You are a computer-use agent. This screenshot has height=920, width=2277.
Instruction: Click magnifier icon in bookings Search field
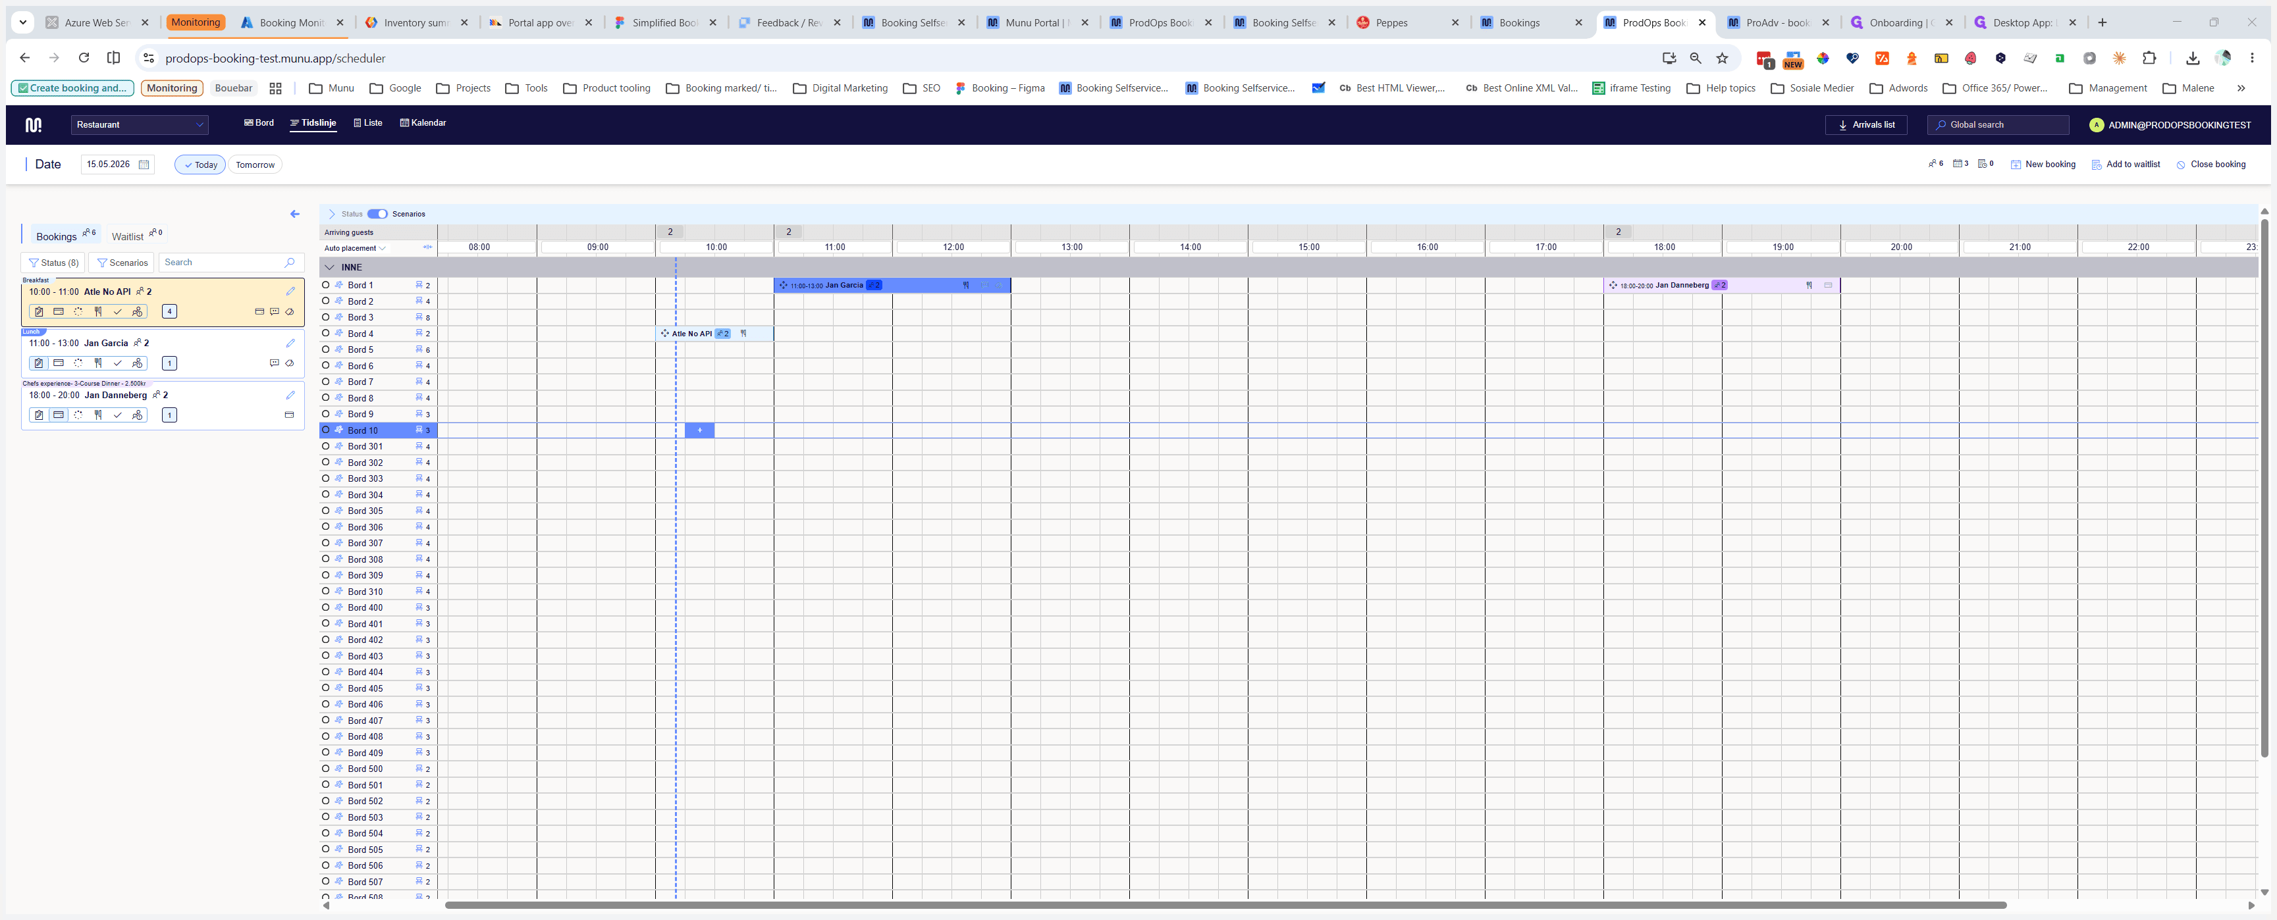(289, 263)
